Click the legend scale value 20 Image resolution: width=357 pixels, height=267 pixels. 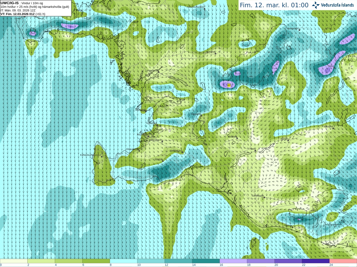[276, 265]
